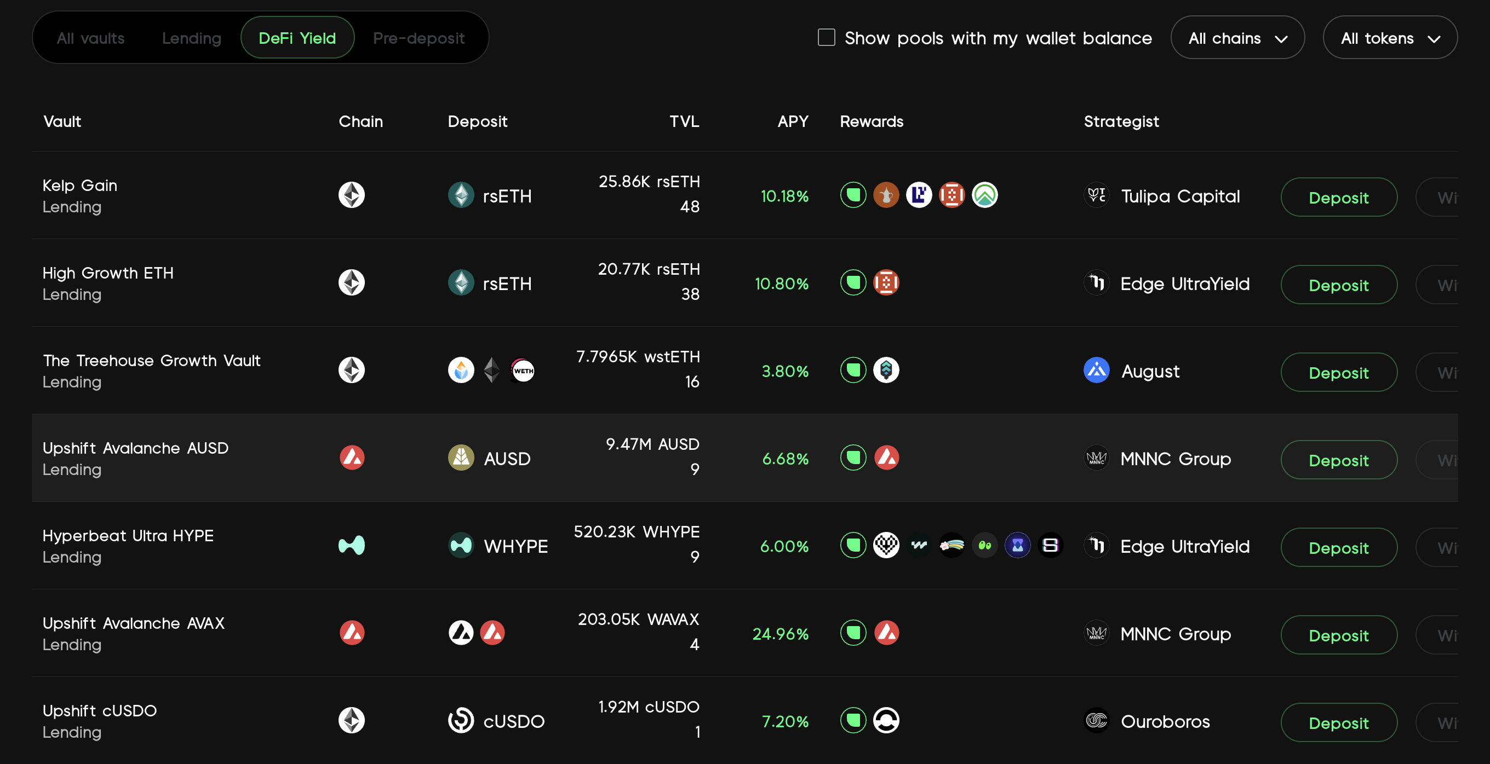Image resolution: width=1490 pixels, height=764 pixels.
Task: Click the Hyperliquid chain icon for Hyperbeat Ultra HYPE
Action: tap(351, 546)
